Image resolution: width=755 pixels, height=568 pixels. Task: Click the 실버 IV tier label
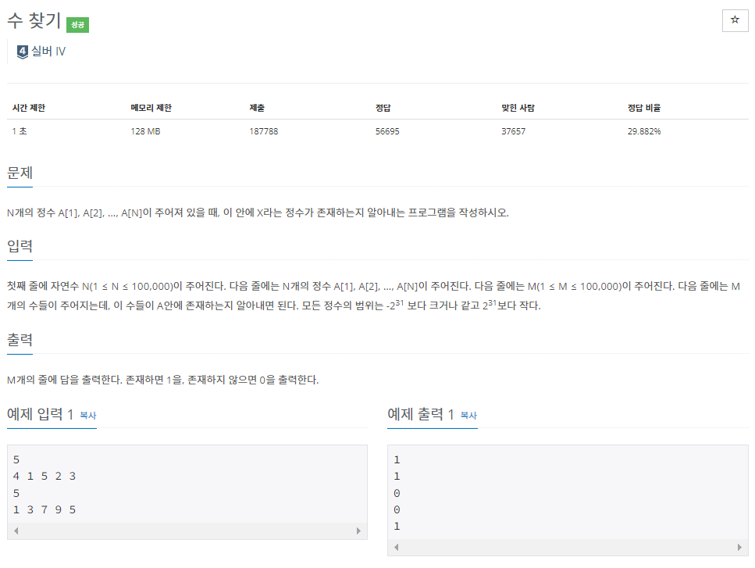(48, 52)
